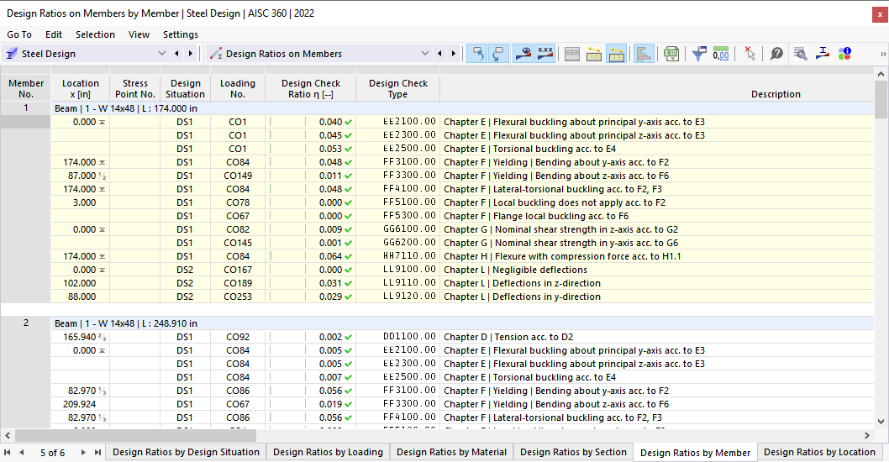This screenshot has height=462, width=889.
Task: Toggle the eye result display toolbar icon
Action: tap(523, 54)
